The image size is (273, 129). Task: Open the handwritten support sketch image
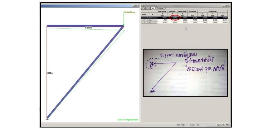185,73
